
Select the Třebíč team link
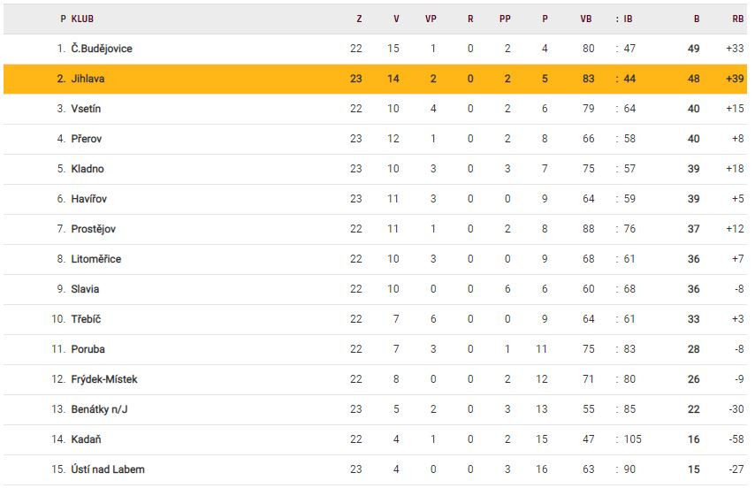coord(87,319)
